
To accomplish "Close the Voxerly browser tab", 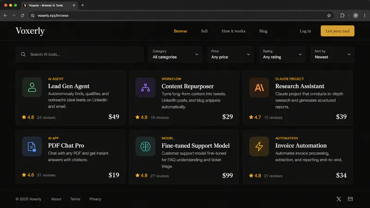I will [x=74, y=5].
